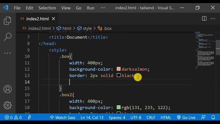Open black color swatch on line 13
Viewport: 220px width, 124px height.
(119, 75)
